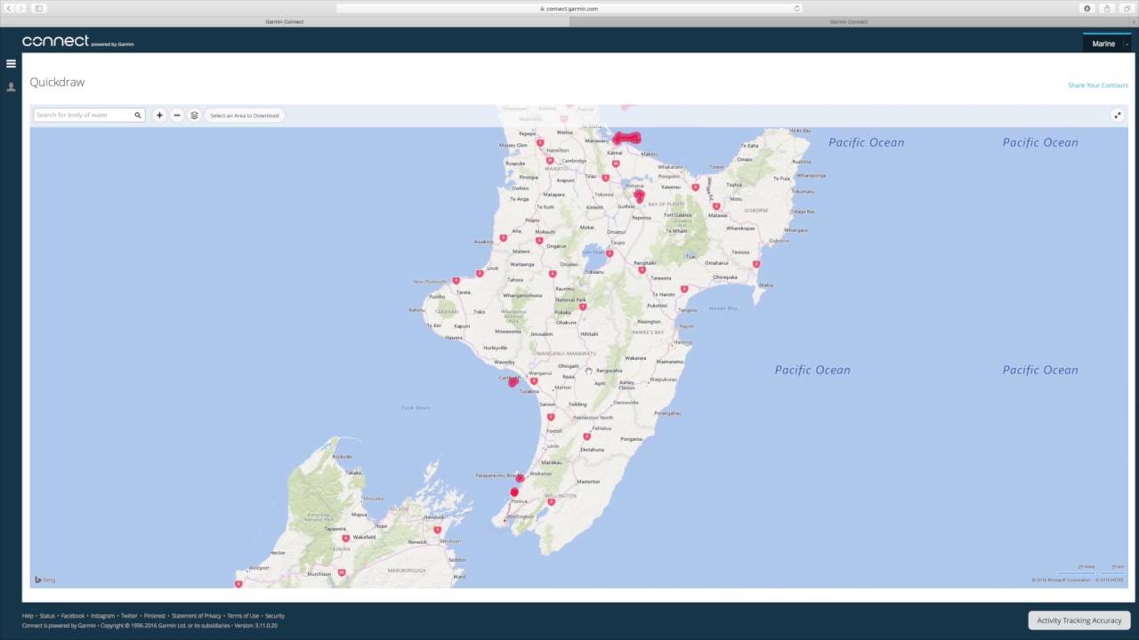The height and width of the screenshot is (640, 1139).
Task: Open Activity Tracking Accuracy button
Action: point(1079,620)
